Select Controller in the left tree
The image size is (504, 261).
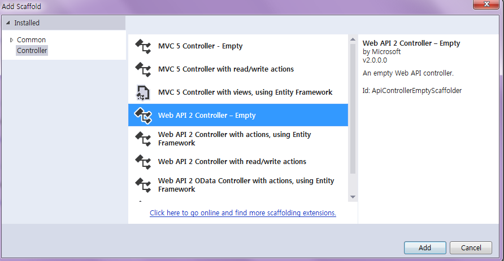coord(32,51)
